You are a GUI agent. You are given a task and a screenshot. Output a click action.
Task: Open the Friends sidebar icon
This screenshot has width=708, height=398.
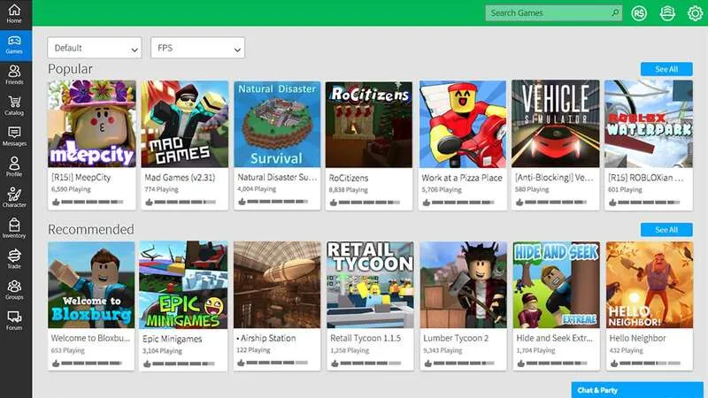[x=14, y=74]
